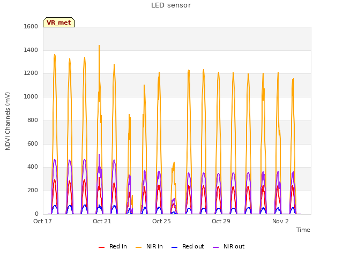343x257 pixels.
Task: Click the NDVI Channels (mV) axis title
Action: [x=8, y=121]
